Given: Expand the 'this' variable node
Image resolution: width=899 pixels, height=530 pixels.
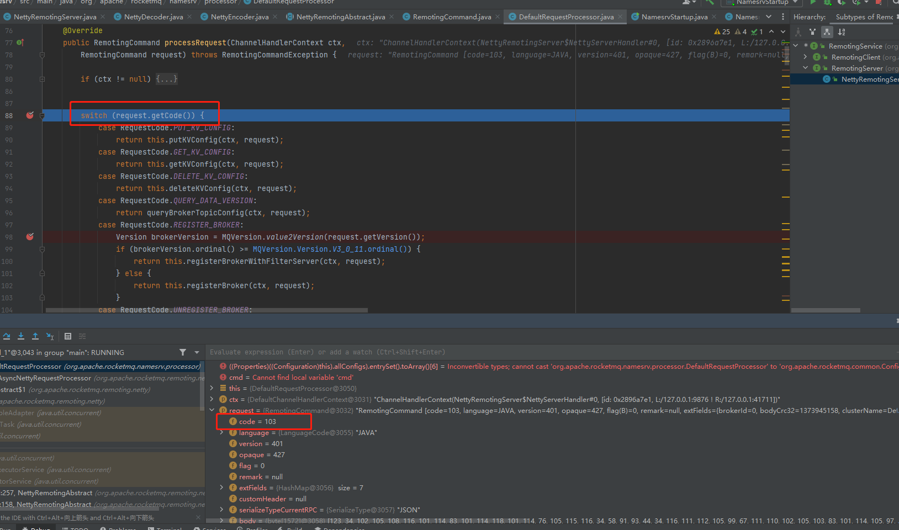Looking at the screenshot, I should [x=211, y=388].
